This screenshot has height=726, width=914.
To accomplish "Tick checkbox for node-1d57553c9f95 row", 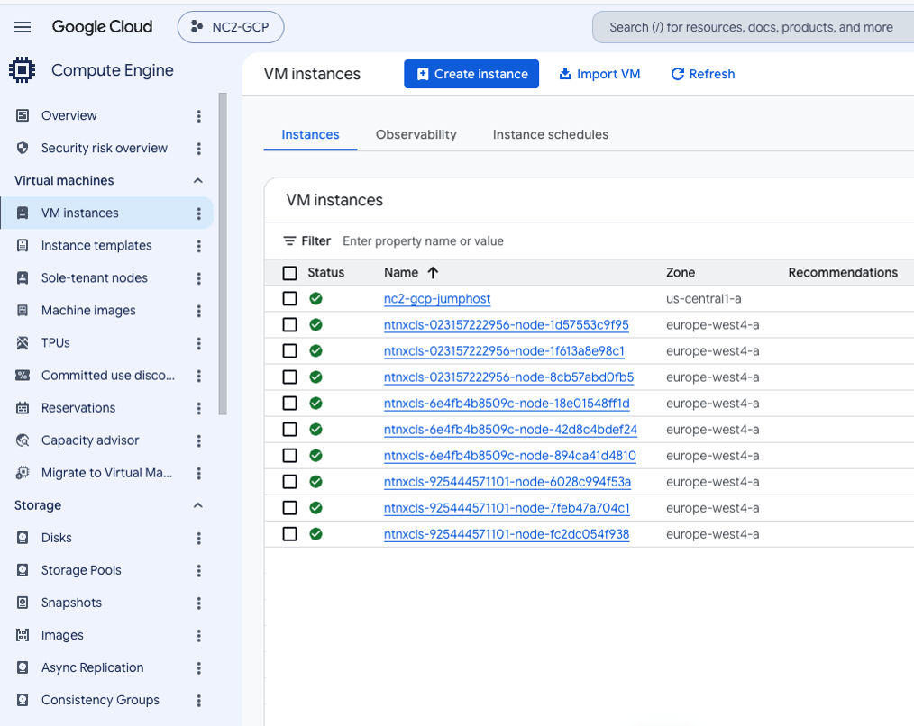I will 289,324.
